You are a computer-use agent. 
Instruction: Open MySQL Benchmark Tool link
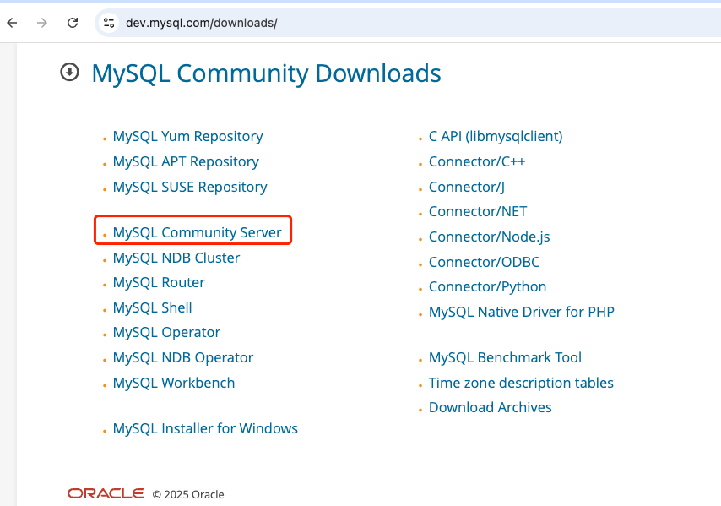pyautogui.click(x=505, y=357)
